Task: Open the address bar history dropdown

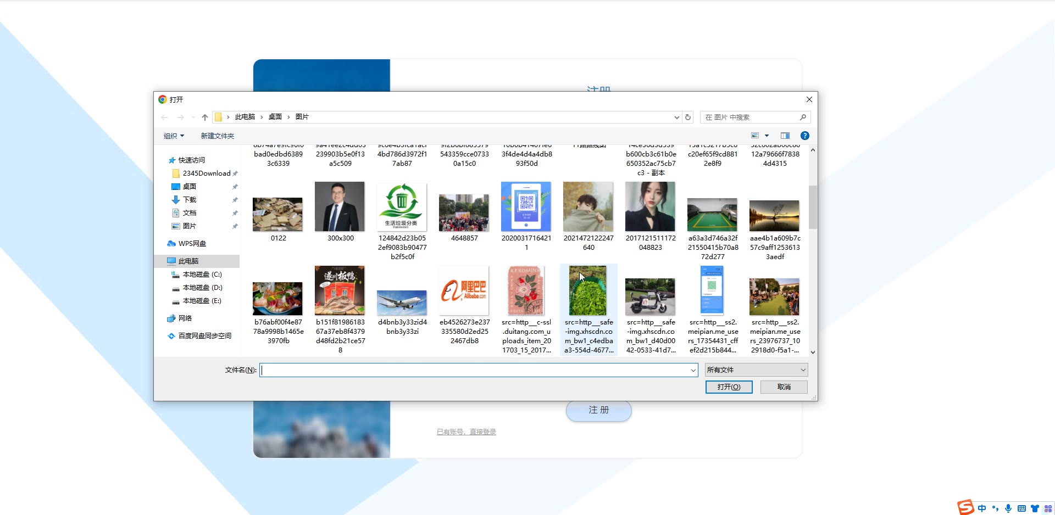Action: click(676, 117)
